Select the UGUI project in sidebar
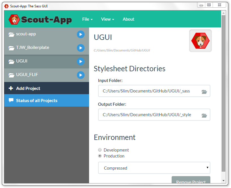This screenshot has height=188, width=231. (47, 61)
